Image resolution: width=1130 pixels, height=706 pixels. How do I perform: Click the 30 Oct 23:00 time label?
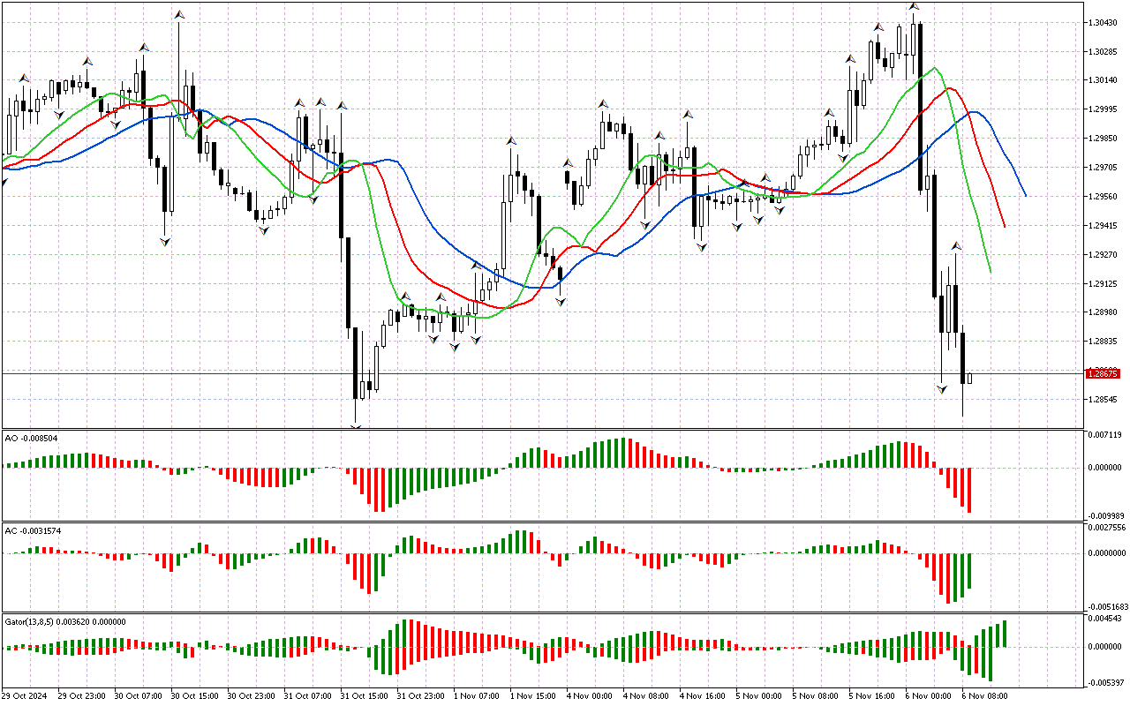(x=251, y=696)
